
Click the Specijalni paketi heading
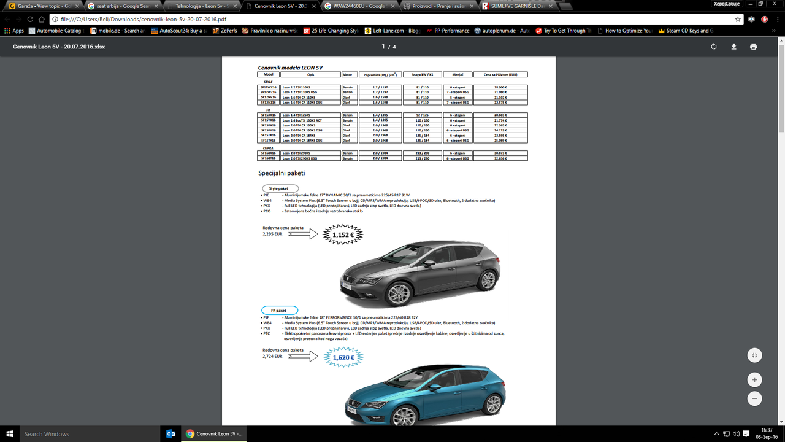click(281, 173)
